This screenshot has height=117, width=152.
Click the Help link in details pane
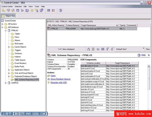pyautogui.click(x=143, y=55)
